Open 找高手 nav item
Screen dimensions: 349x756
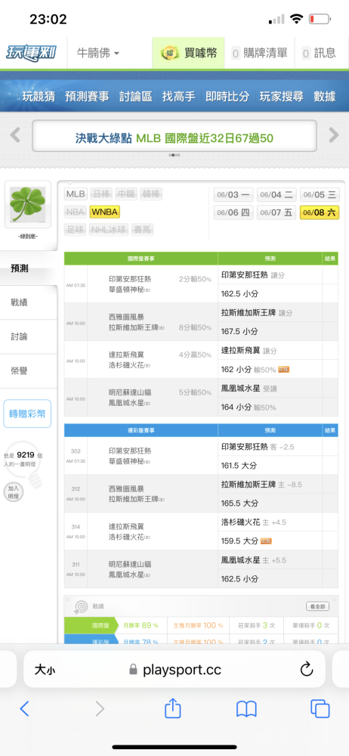[178, 96]
